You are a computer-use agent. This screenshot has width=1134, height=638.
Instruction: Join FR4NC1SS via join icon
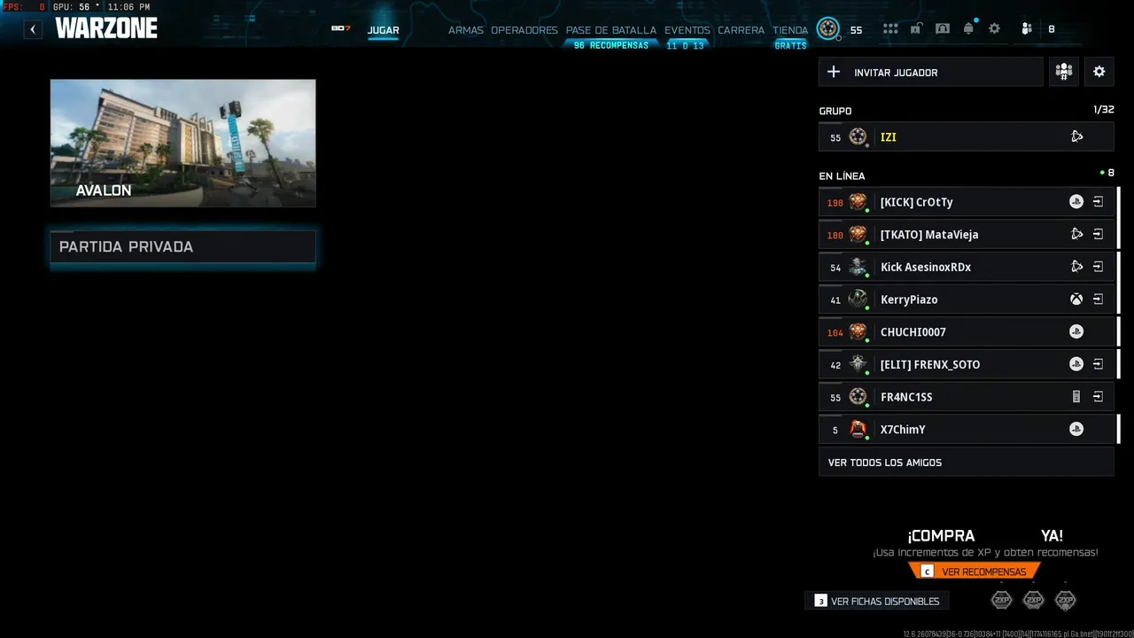click(1098, 397)
